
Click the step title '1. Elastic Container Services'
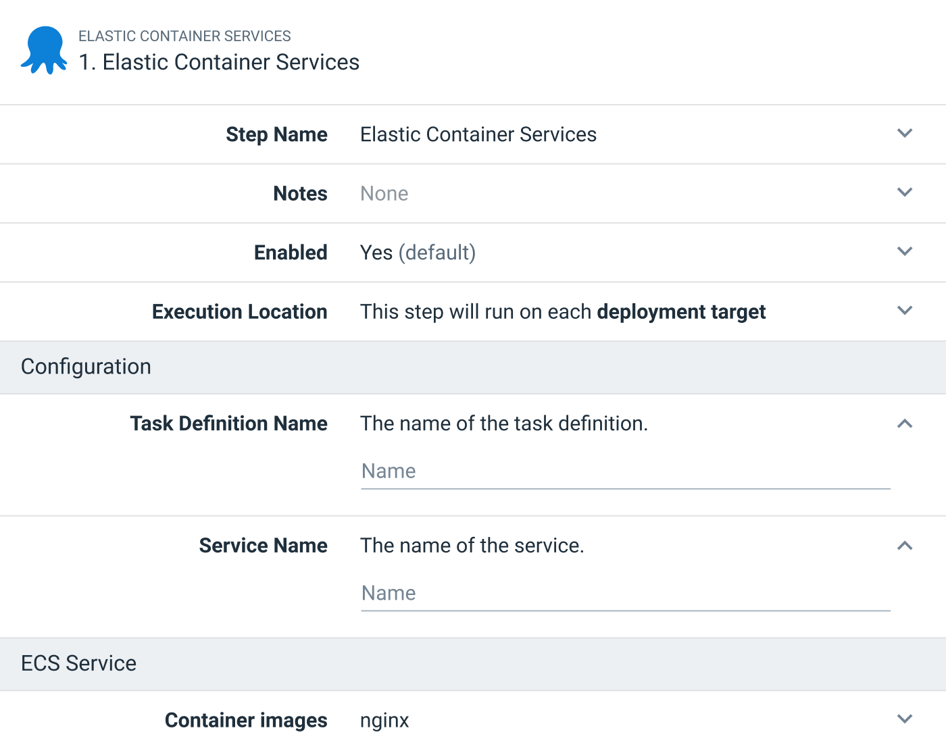coord(219,62)
